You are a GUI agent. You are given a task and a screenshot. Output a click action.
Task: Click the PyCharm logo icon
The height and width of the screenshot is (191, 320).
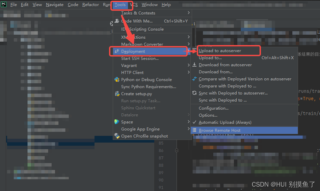pos(4,4)
